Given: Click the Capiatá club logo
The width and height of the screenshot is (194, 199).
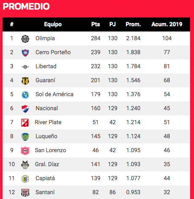Looking at the screenshot, I should 25,179.
